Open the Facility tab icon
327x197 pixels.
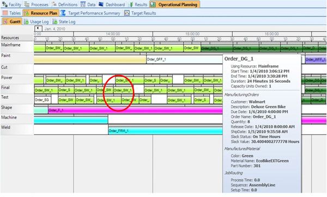4,4
